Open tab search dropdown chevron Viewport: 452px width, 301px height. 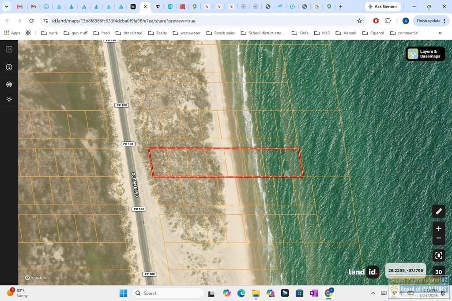coord(6,6)
